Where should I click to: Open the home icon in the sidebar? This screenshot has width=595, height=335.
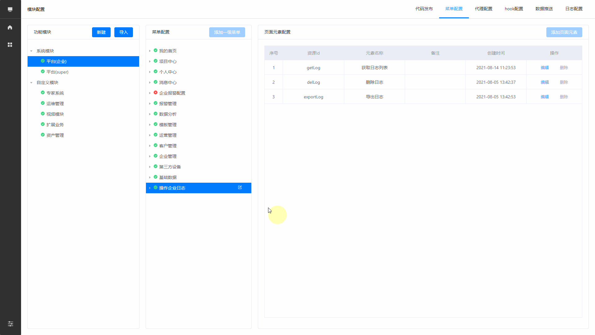pyautogui.click(x=10, y=27)
